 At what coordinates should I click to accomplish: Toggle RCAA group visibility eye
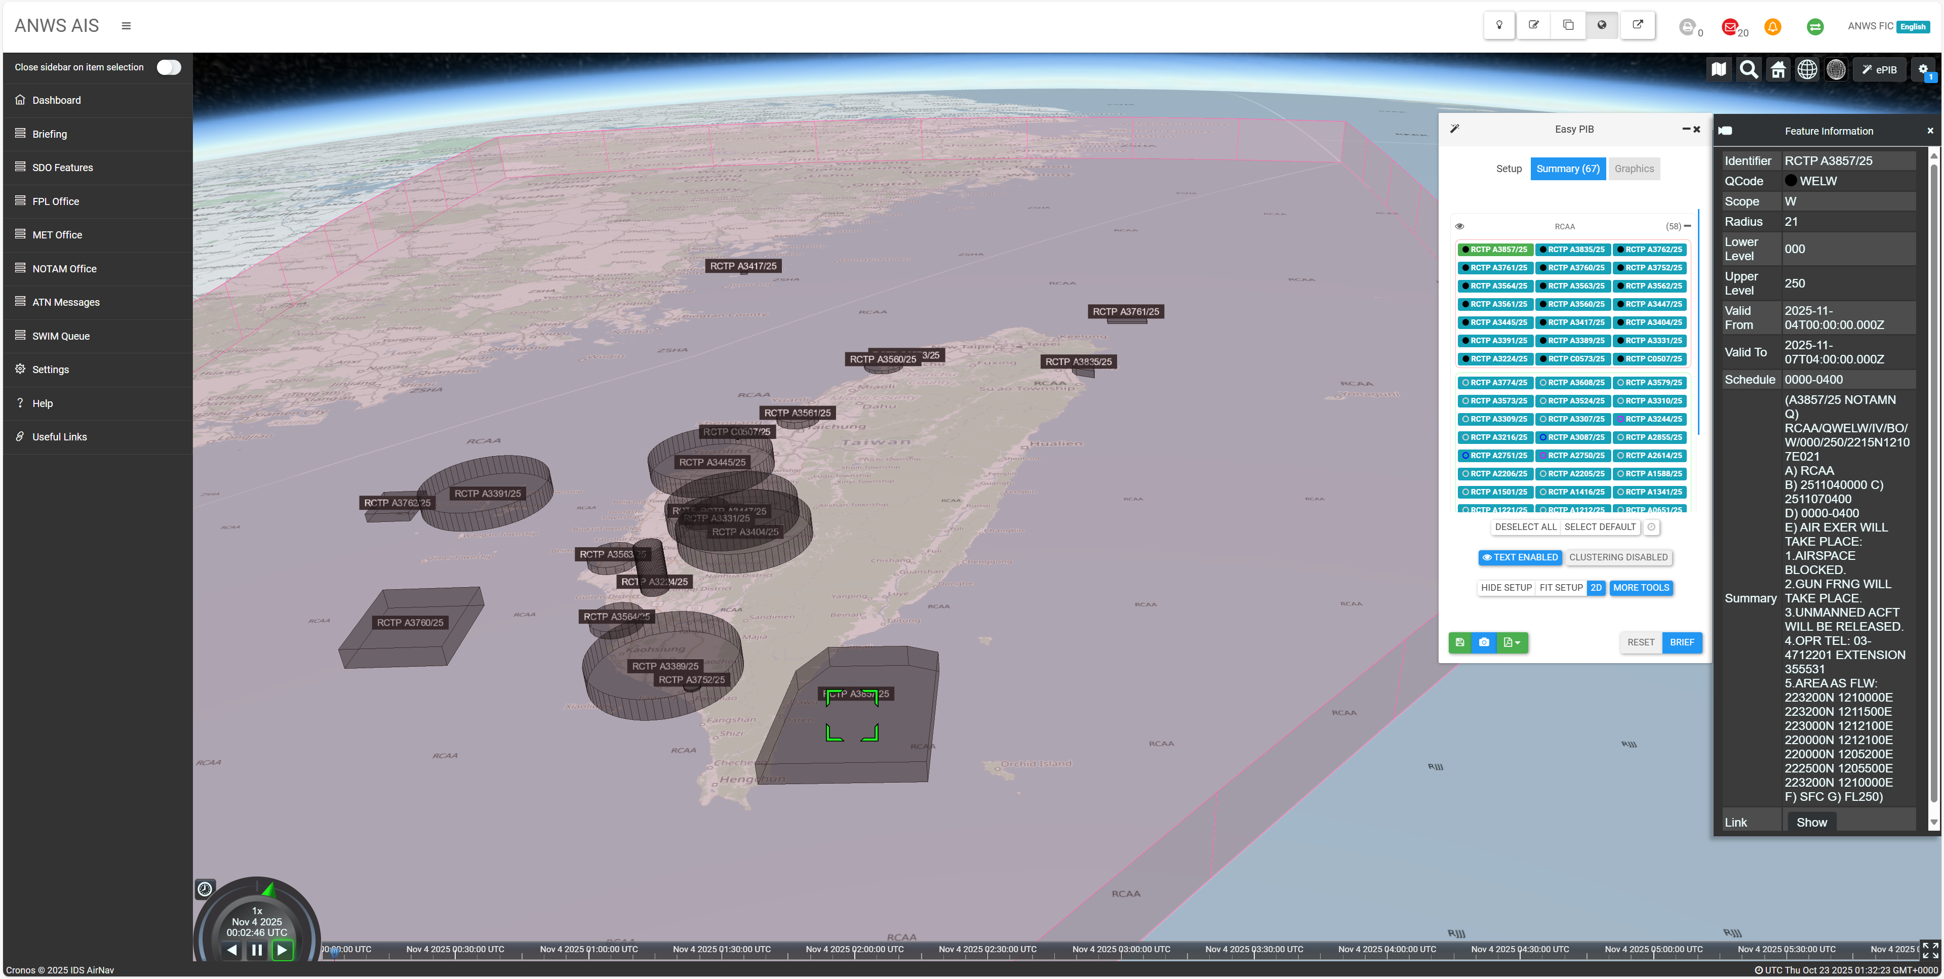click(1459, 226)
